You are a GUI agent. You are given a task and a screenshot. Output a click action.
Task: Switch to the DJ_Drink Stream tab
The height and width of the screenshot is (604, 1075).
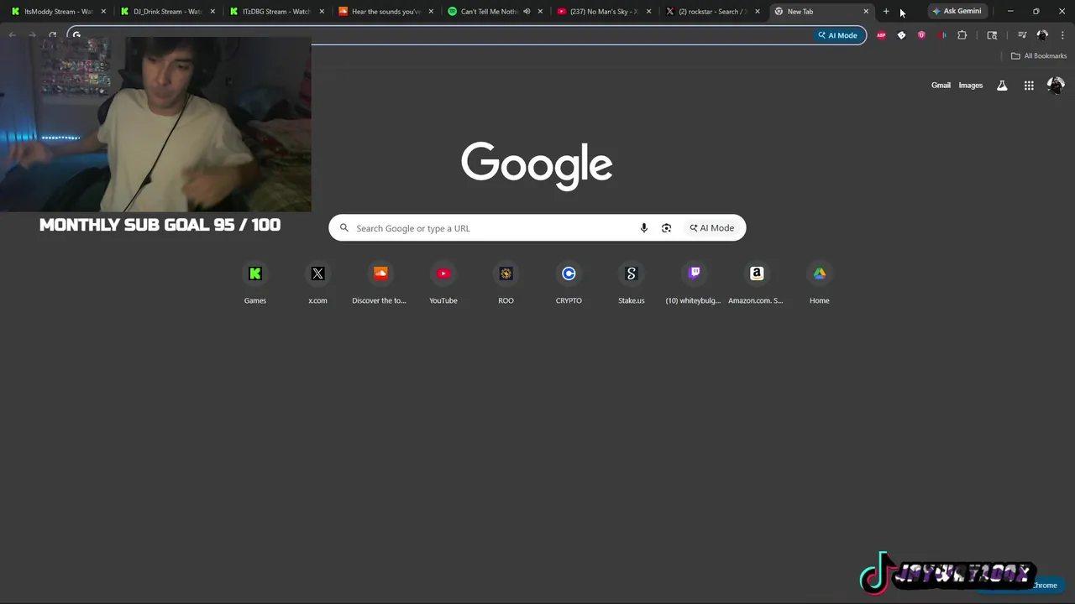click(167, 12)
